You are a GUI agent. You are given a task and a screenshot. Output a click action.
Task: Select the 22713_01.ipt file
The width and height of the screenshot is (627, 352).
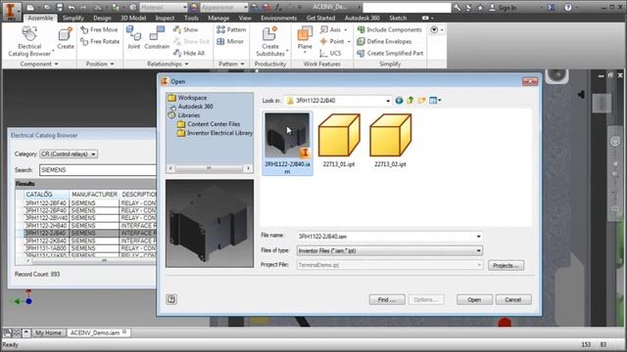(339, 140)
